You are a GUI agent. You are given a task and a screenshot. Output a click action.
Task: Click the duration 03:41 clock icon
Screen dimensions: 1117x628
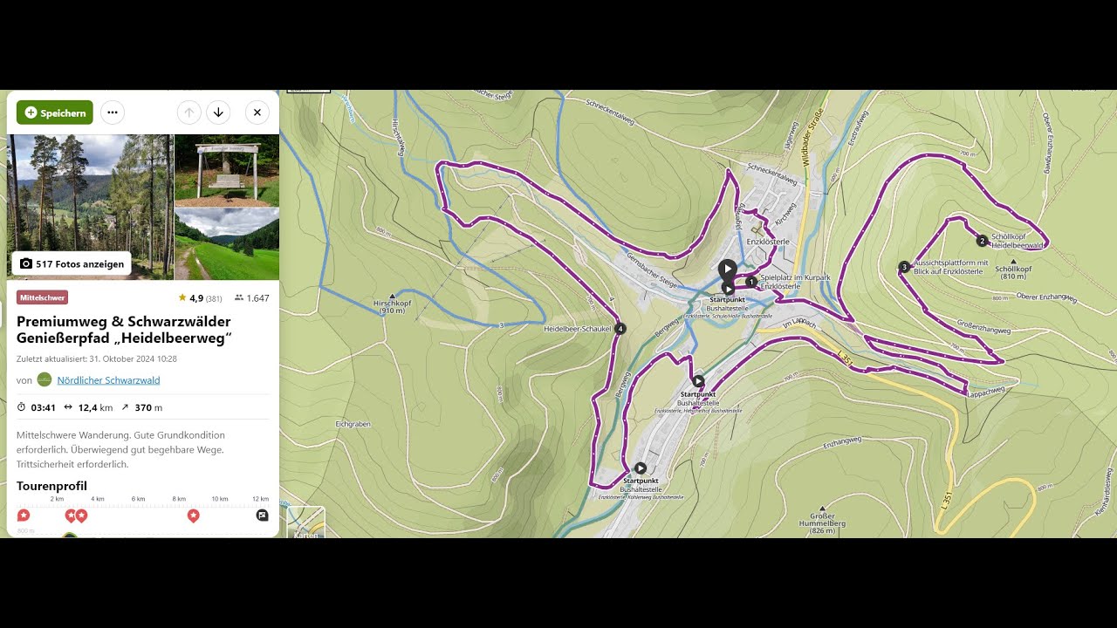[x=22, y=407]
